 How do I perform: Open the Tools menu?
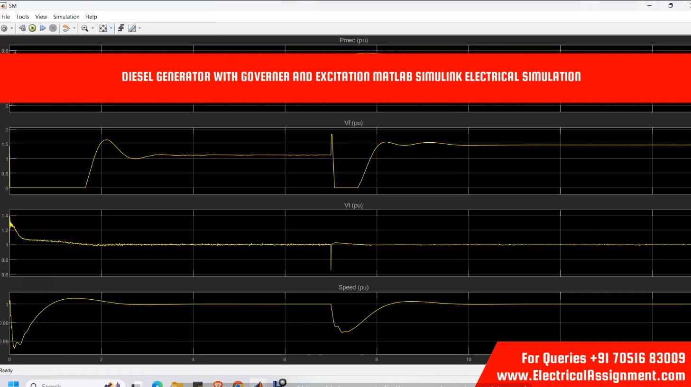[22, 17]
